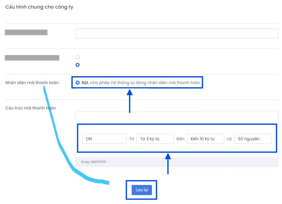Open the "Số nguyên" type dropdown
This screenshot has height=204, width=282.
click(x=252, y=139)
